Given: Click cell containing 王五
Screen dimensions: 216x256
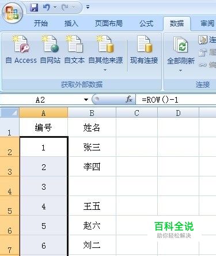Looking at the screenshot, I should click(92, 206).
